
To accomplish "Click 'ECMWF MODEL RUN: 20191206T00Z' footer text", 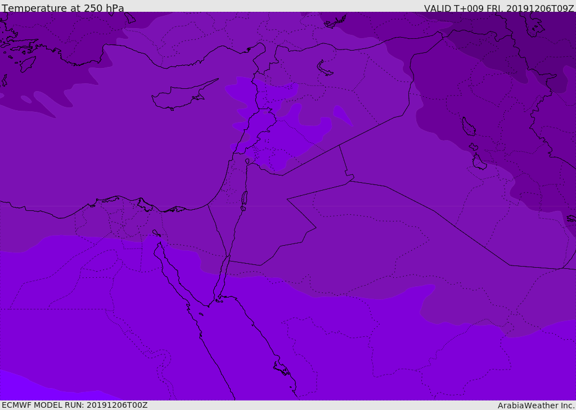I will coord(75,405).
